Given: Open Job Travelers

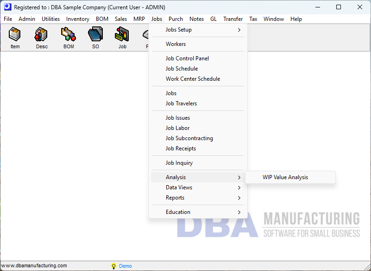Looking at the screenshot, I should 198,103.
